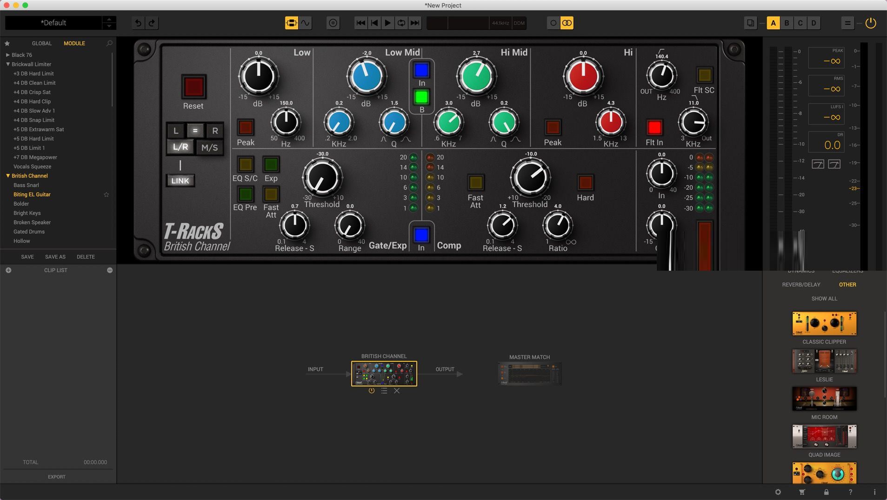The width and height of the screenshot is (887, 500).
Task: Toggle dynamics In blue button
Action: coord(421,234)
